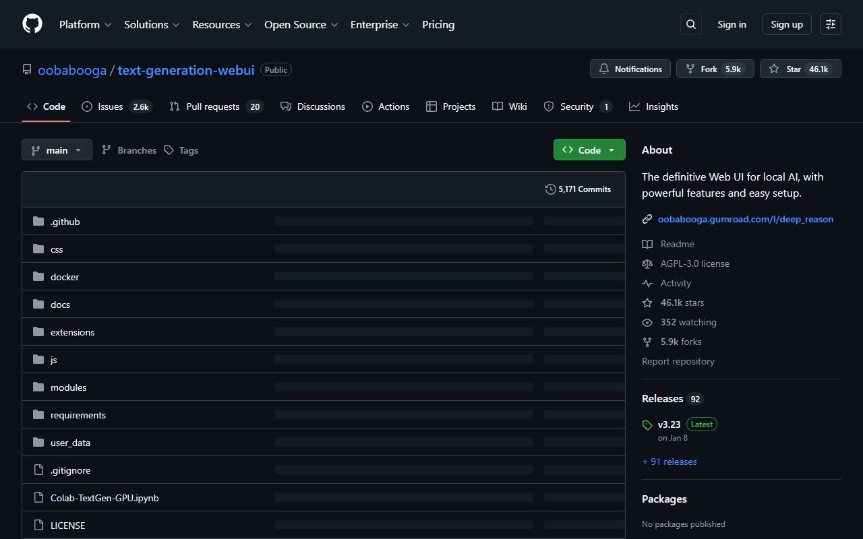
Task: Open the oobabooga.gumroad.com deep_reason link
Action: [746, 218]
